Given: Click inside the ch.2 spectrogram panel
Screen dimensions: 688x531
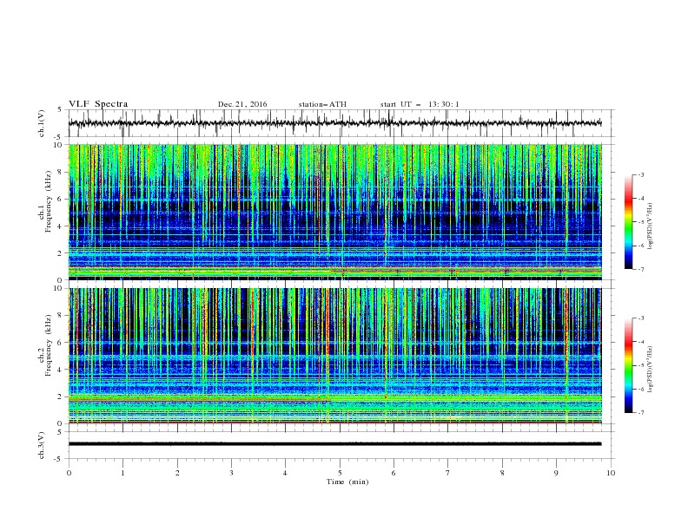Looking at the screenshot, I should (x=334, y=356).
